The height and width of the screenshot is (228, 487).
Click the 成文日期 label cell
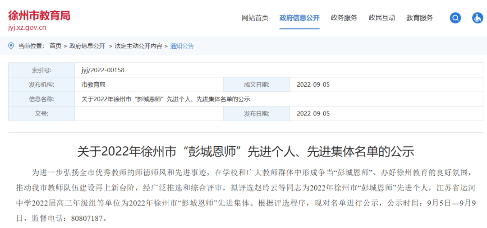coord(256,84)
